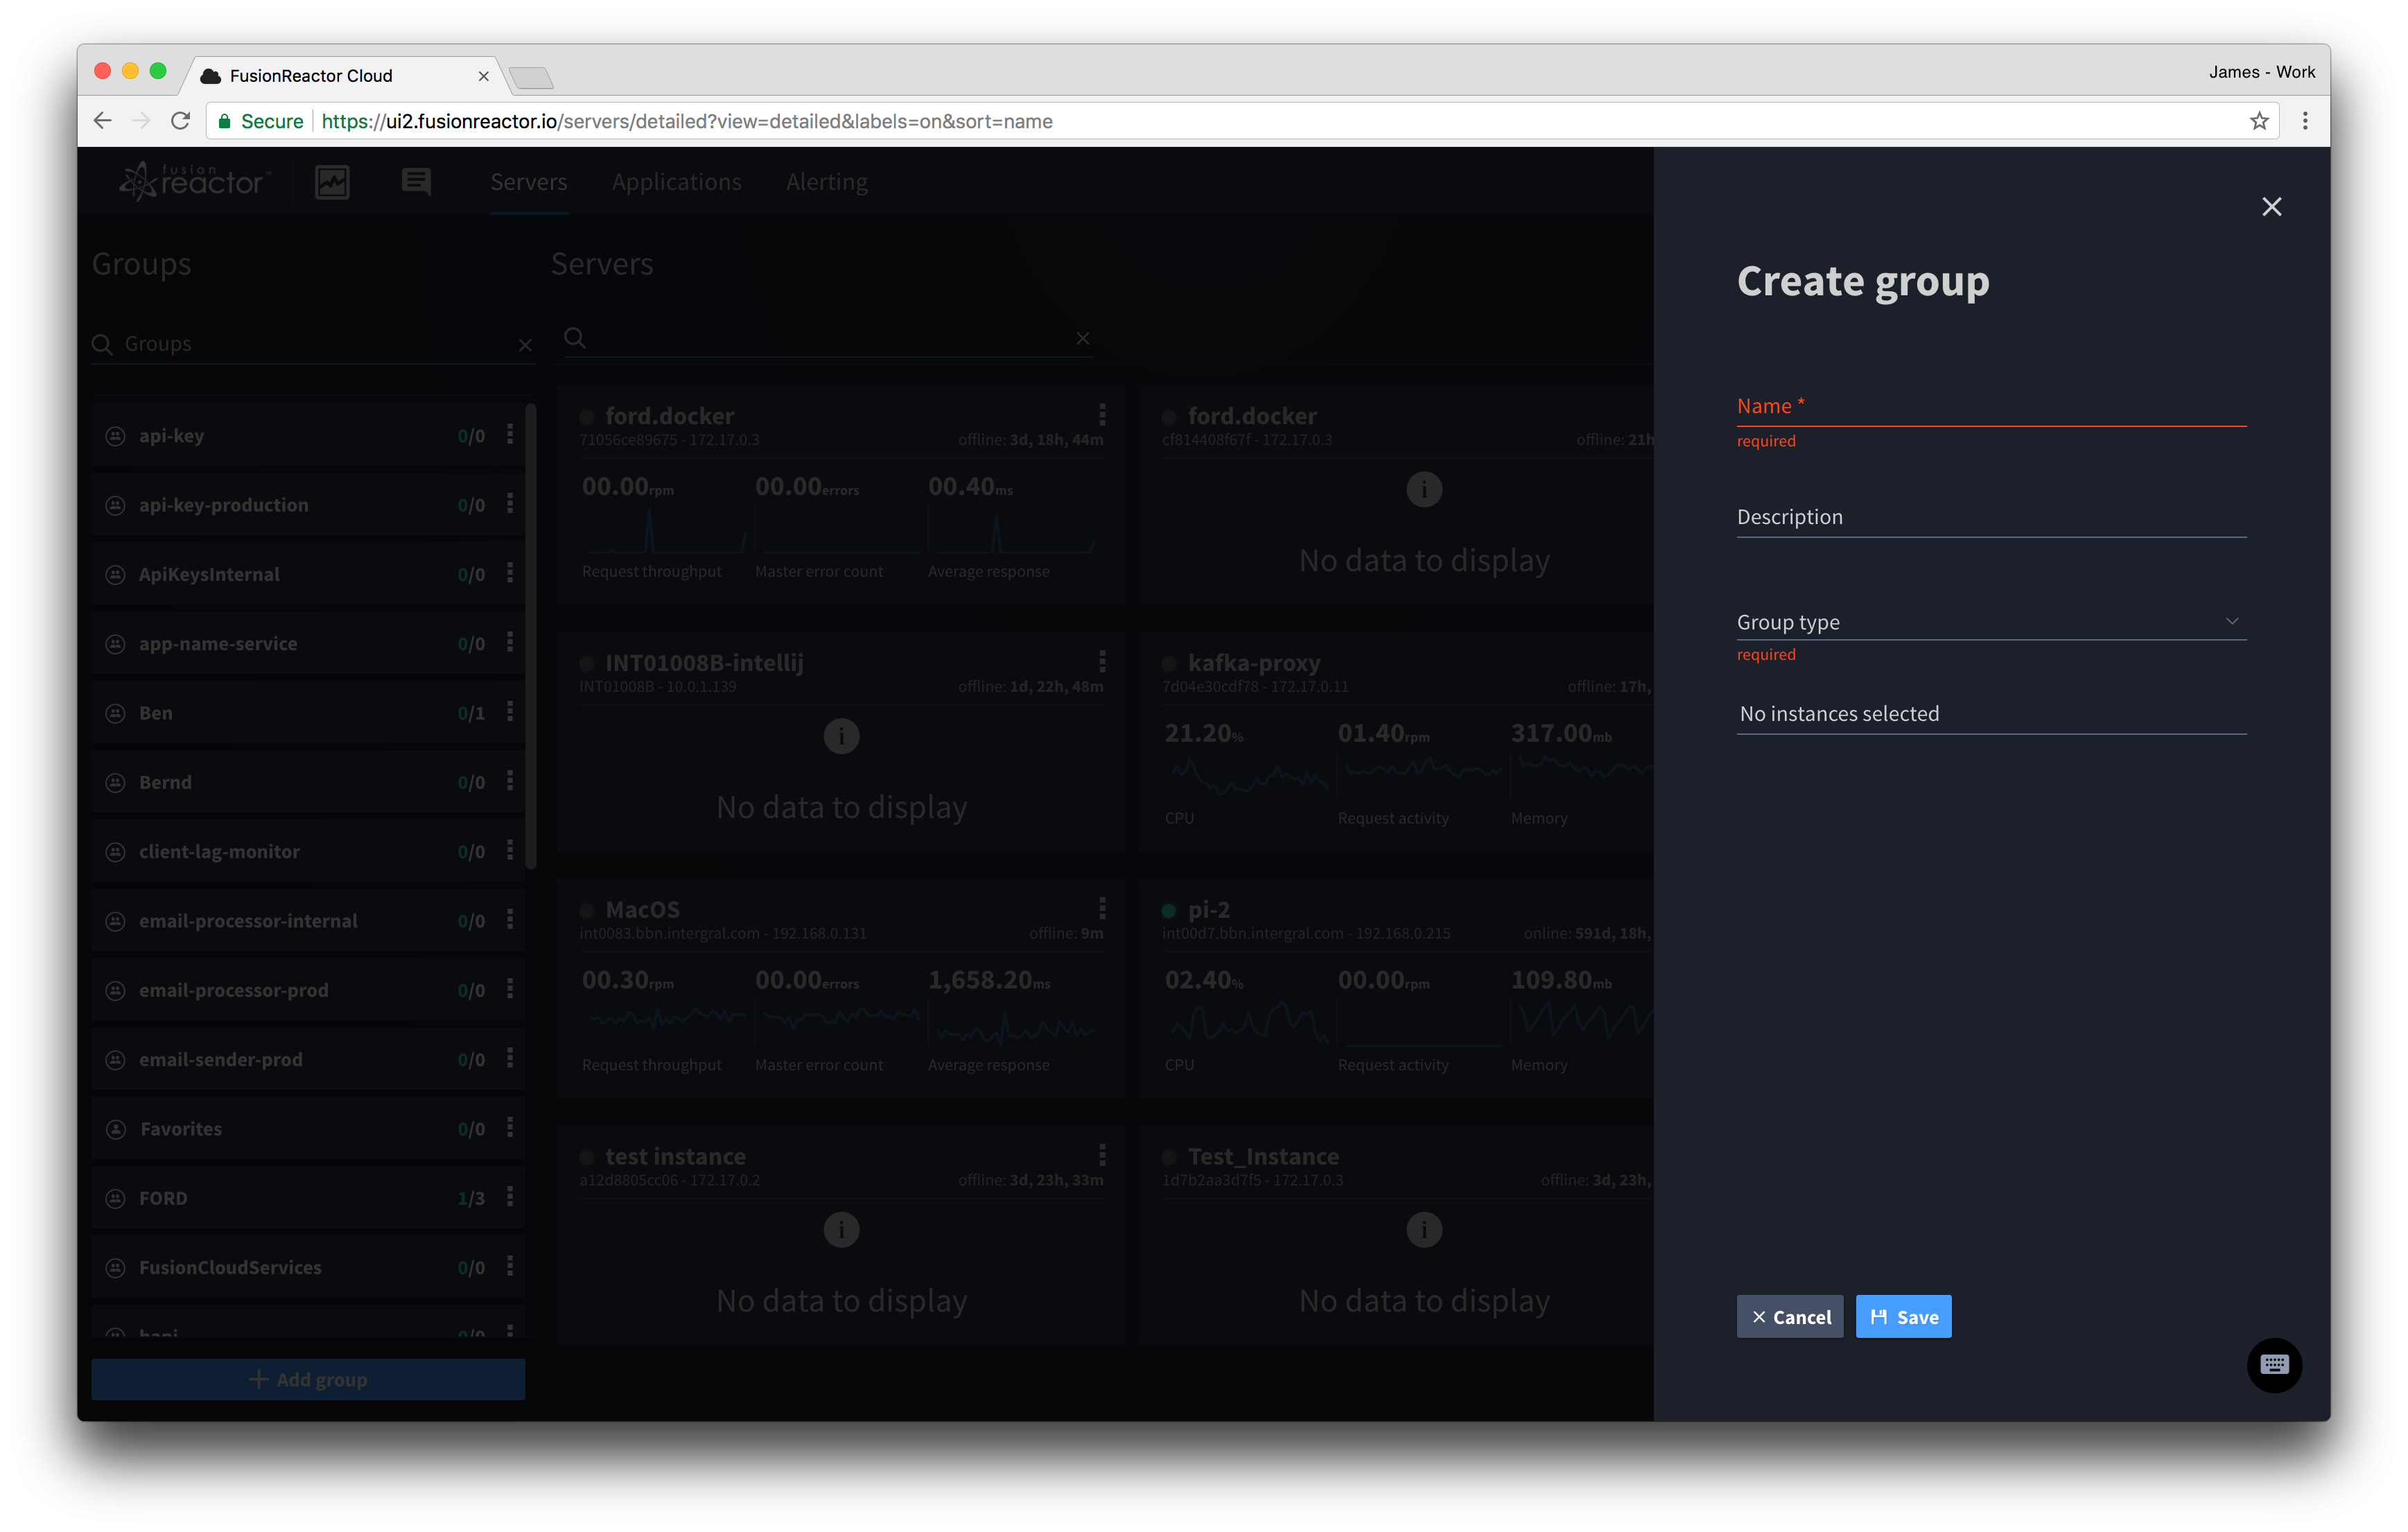Cancel the group creation
Screen dimensions: 2408x1532
click(x=1789, y=1316)
